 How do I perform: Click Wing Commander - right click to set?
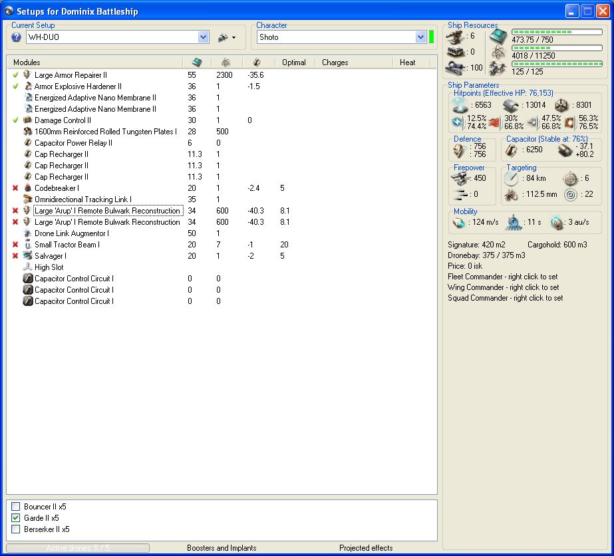point(503,287)
